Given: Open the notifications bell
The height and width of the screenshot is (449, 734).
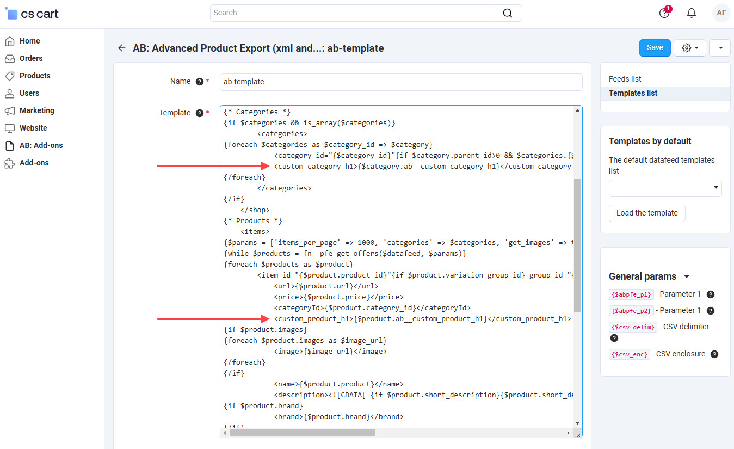Looking at the screenshot, I should [x=692, y=13].
